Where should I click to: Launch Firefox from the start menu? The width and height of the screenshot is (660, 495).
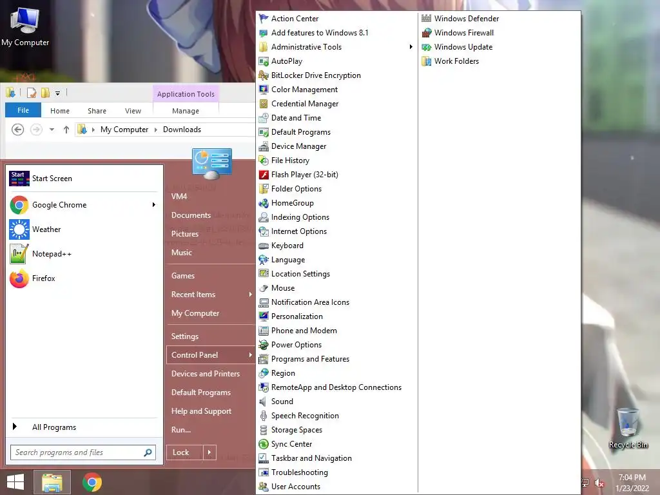(x=83, y=278)
